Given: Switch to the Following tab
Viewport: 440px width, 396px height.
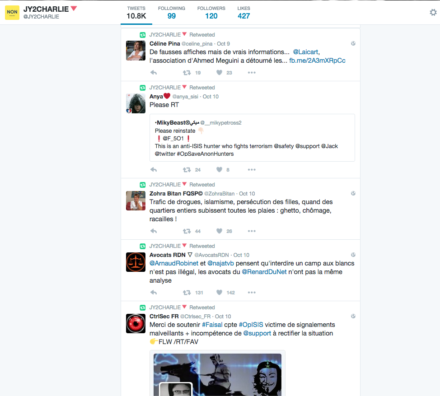Looking at the screenshot, I should [171, 13].
